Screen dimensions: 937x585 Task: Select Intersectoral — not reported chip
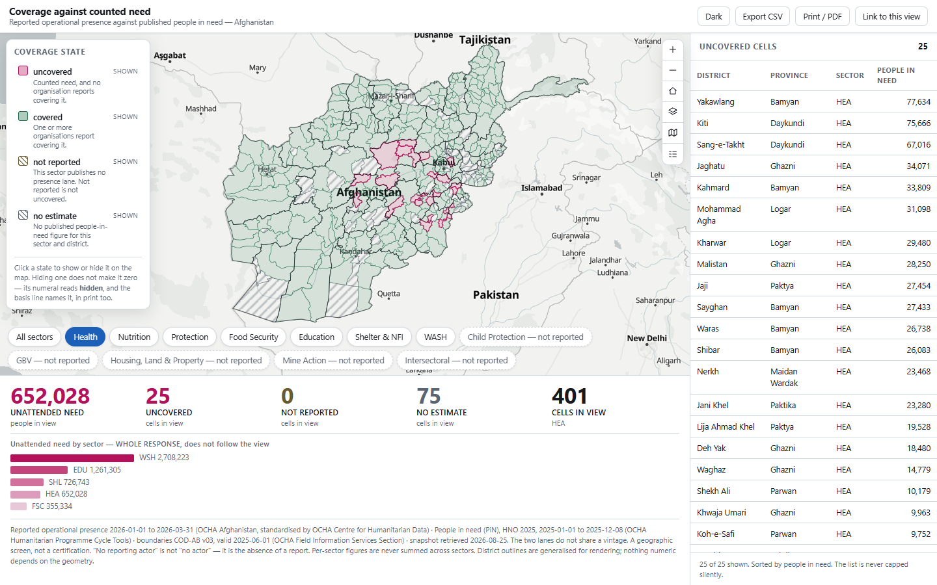tap(456, 360)
